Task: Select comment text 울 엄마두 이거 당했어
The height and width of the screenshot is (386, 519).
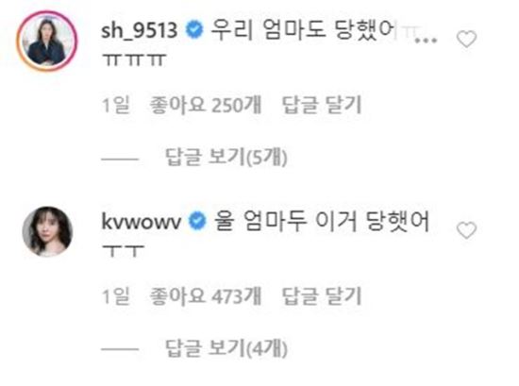Action: click(x=322, y=221)
